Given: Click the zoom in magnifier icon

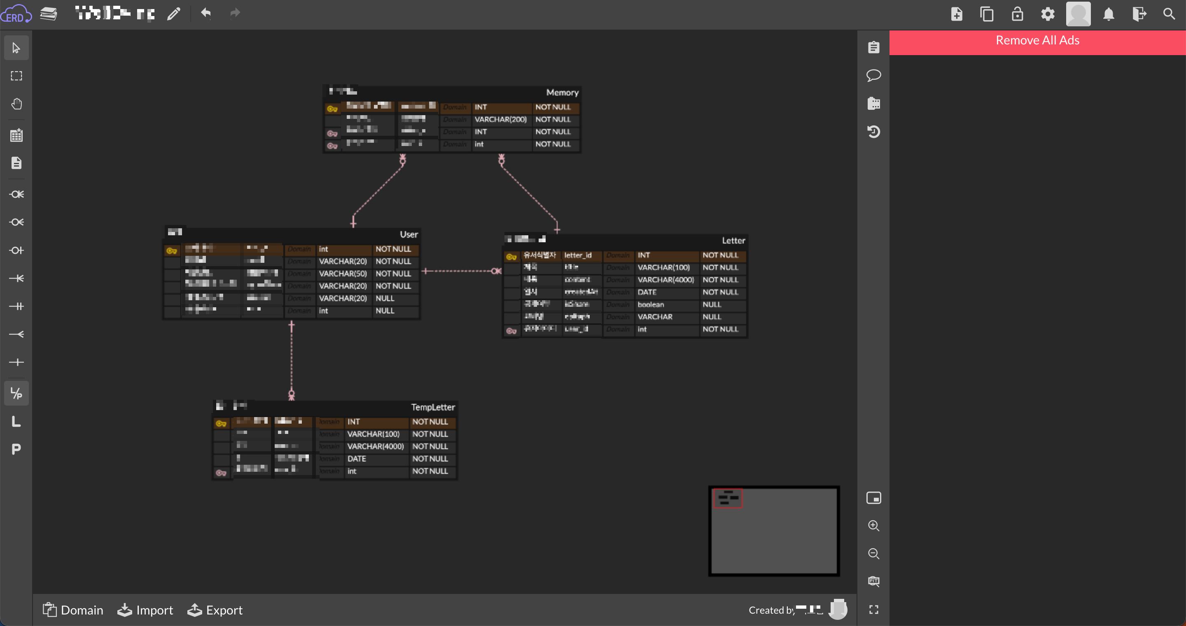Looking at the screenshot, I should 873,526.
